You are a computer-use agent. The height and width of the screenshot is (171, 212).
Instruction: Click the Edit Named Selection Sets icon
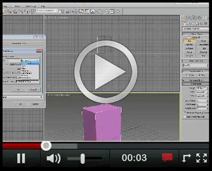point(33,12)
